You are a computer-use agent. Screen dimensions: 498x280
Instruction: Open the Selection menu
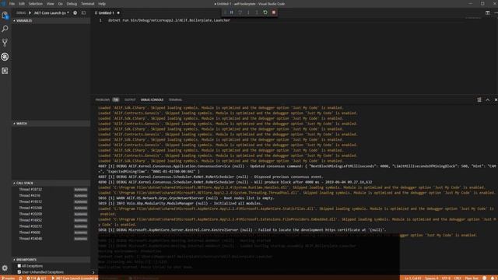click(x=36, y=4)
